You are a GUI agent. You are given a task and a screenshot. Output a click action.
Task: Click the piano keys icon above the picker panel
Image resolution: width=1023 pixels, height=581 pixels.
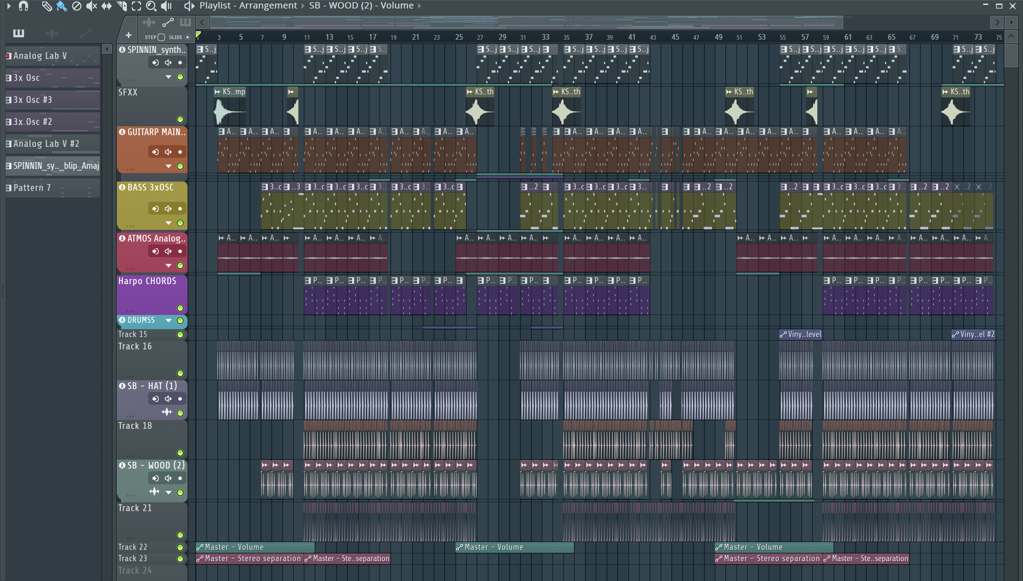[x=18, y=33]
